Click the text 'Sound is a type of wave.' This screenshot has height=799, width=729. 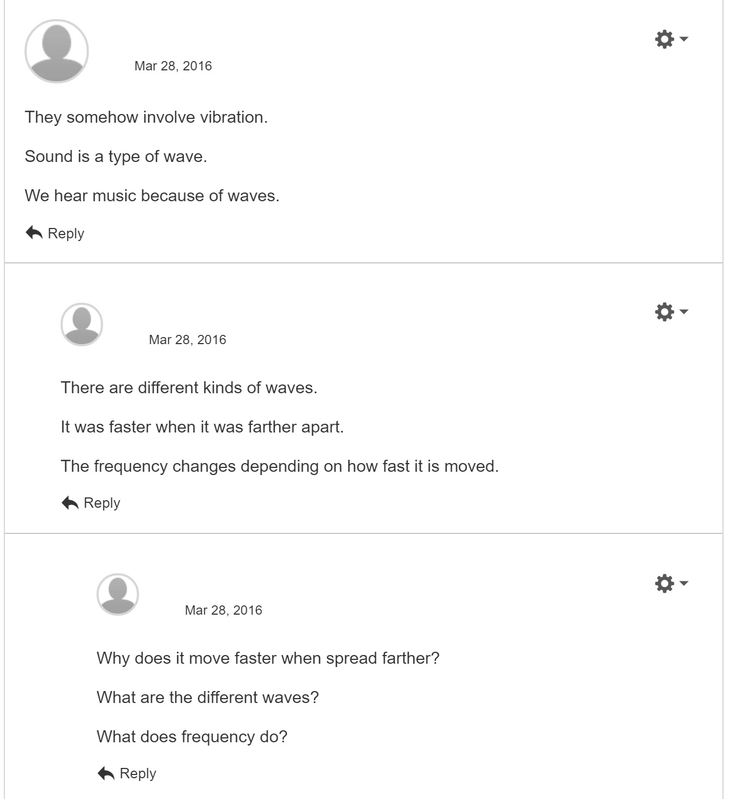coord(116,157)
